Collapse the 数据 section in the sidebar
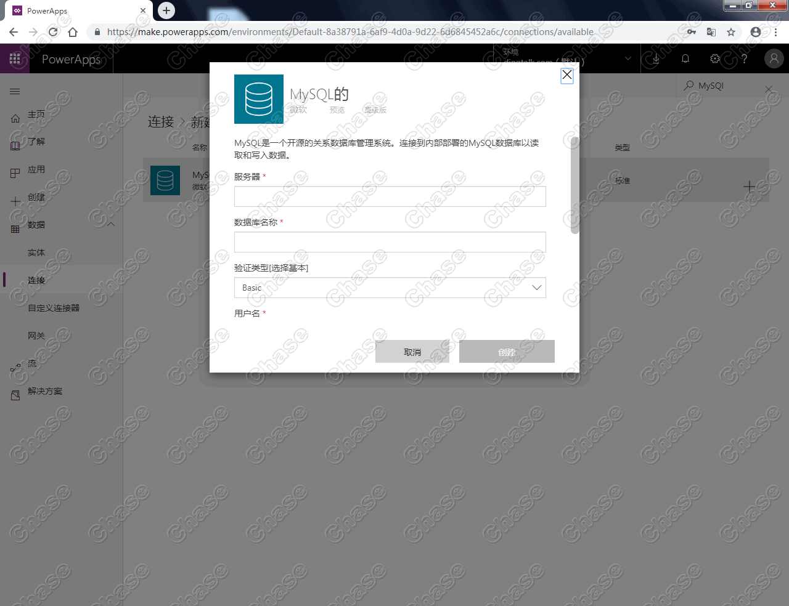This screenshot has height=606, width=789. [111, 224]
